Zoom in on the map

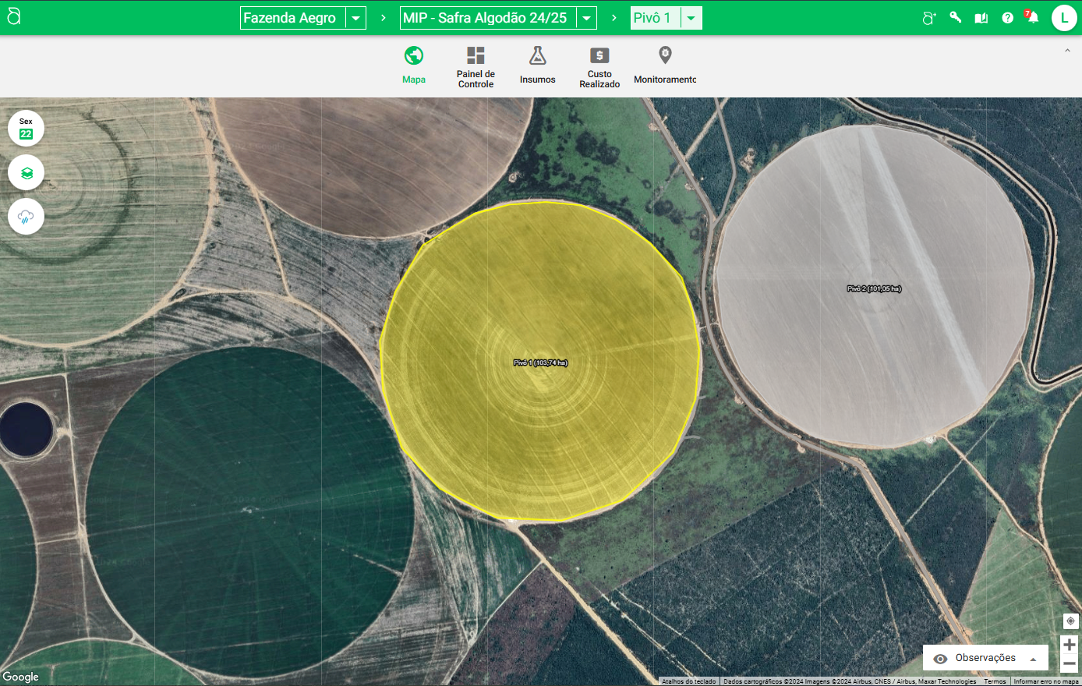click(1070, 645)
